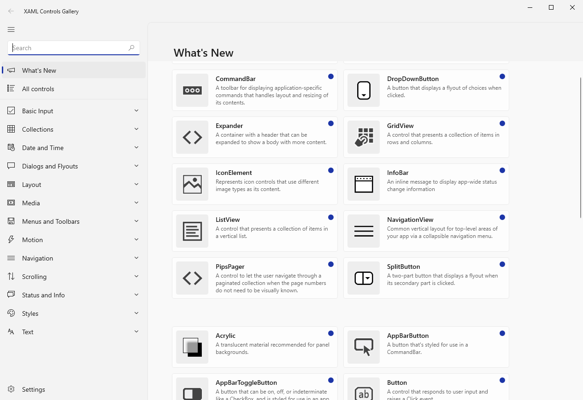583x400 pixels.
Task: Click the Acrylic material icon
Action: pyautogui.click(x=192, y=347)
